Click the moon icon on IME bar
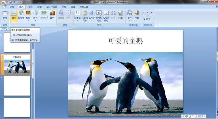Screen dimensions: 218x119 click(190, 116)
